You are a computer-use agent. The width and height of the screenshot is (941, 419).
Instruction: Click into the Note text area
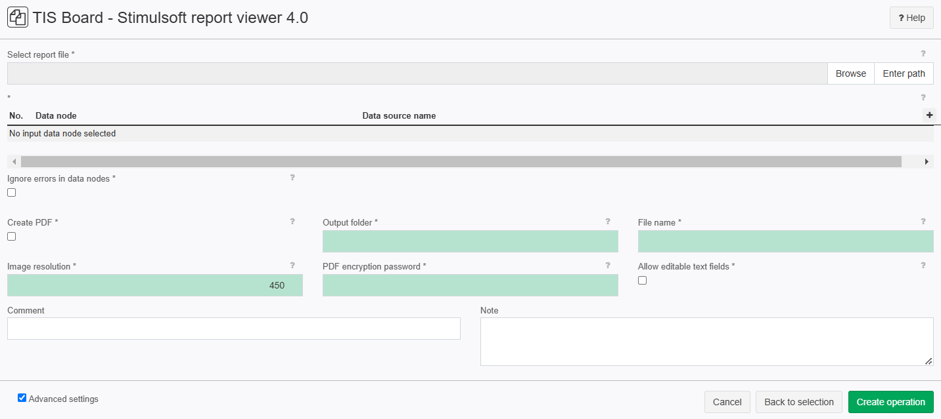click(x=707, y=342)
